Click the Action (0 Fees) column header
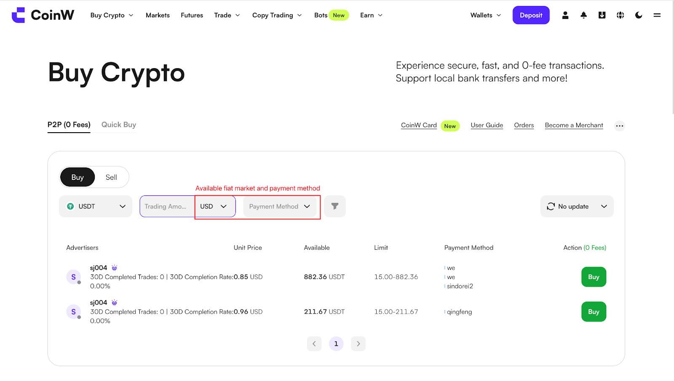The image size is (674, 381). pyautogui.click(x=585, y=248)
